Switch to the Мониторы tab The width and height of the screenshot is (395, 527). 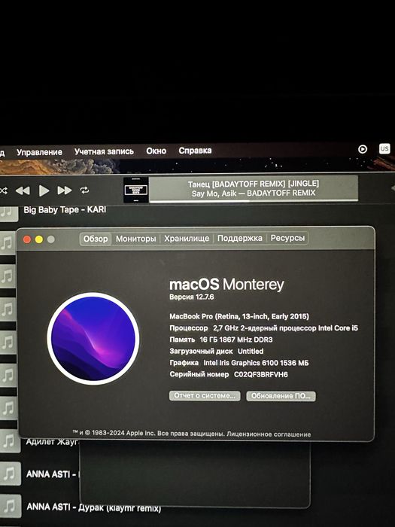click(x=135, y=239)
